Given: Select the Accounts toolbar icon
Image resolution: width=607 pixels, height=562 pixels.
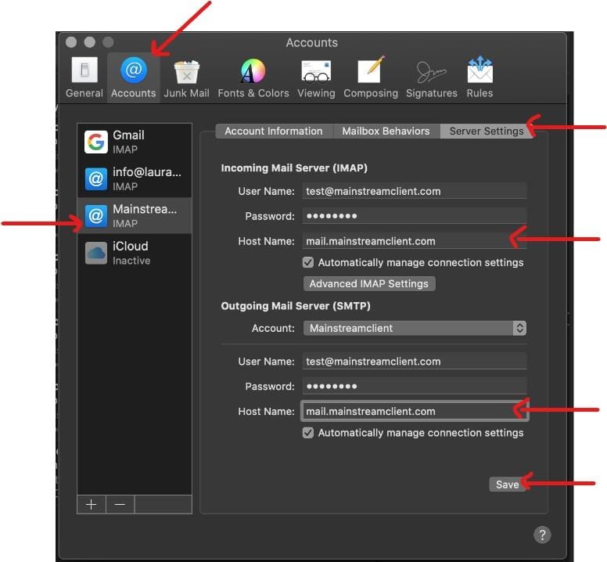Looking at the screenshot, I should (x=134, y=77).
